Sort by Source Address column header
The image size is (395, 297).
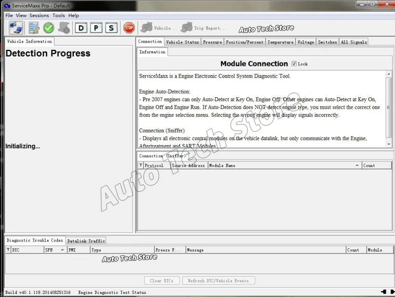click(x=189, y=165)
